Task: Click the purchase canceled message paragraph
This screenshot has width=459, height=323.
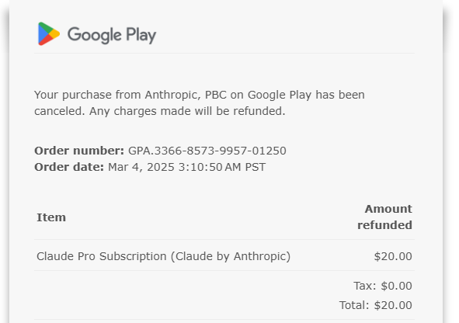Action: [200, 103]
